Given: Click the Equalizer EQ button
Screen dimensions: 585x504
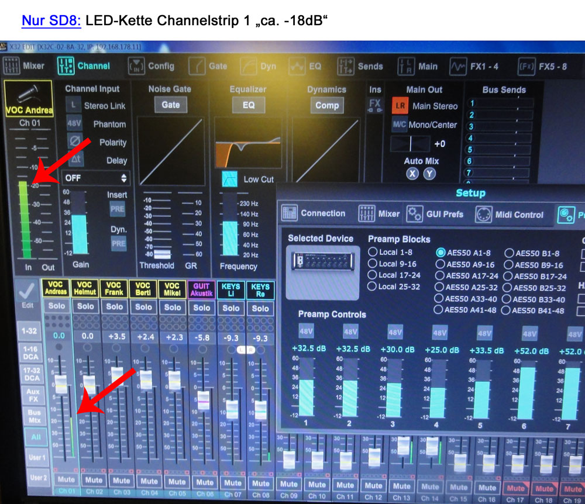Looking at the screenshot, I should point(249,105).
